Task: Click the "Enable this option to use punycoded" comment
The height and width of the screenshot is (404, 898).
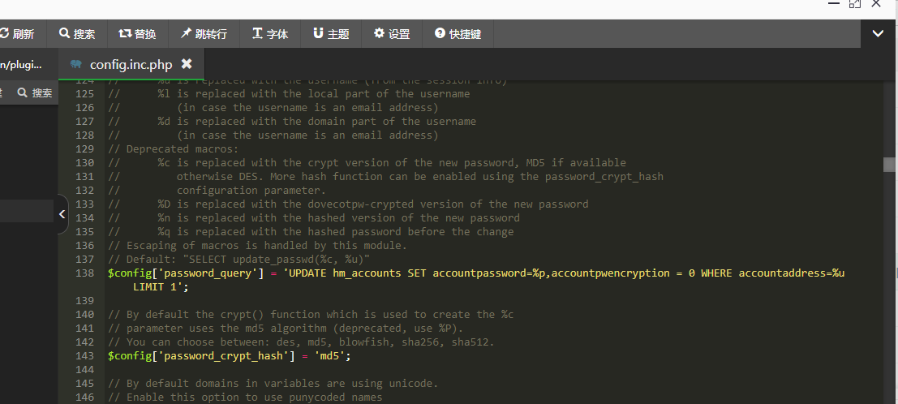Action: point(244,398)
